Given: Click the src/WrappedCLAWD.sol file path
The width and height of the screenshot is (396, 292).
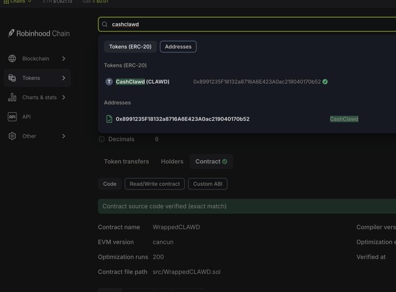Looking at the screenshot, I should [186, 272].
